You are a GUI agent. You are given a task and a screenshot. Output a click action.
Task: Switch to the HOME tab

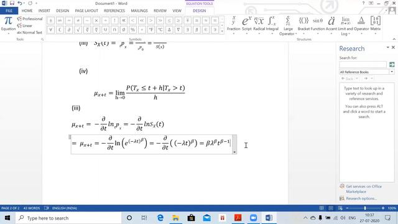[27, 11]
